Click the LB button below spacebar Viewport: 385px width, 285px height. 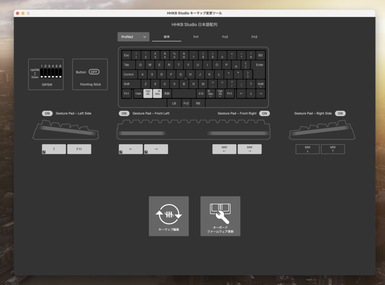174,103
